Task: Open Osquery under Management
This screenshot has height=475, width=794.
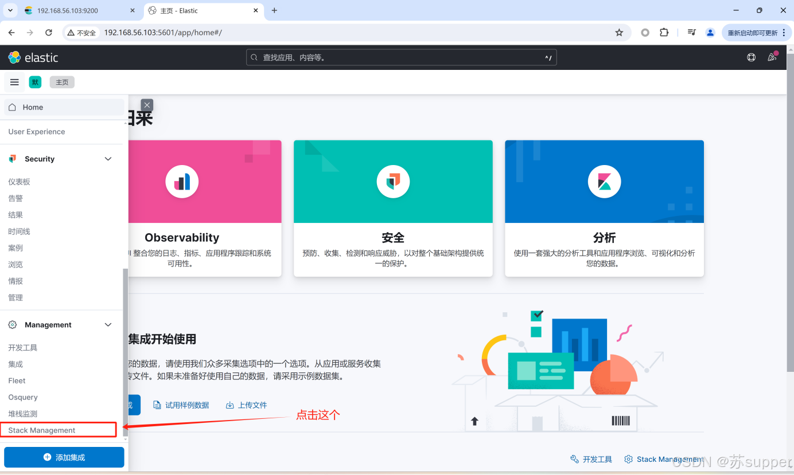Action: pyautogui.click(x=23, y=398)
